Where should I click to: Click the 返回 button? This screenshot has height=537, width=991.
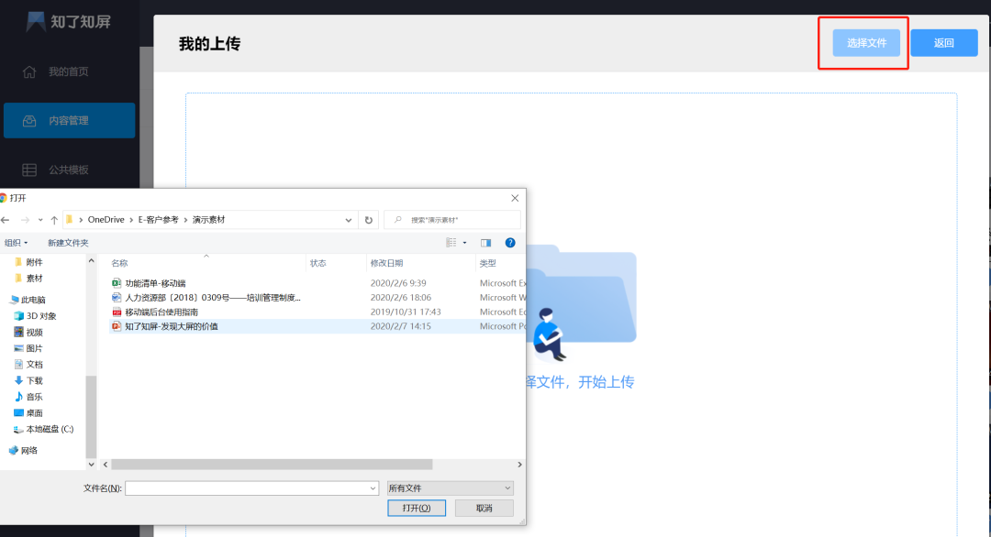[943, 43]
